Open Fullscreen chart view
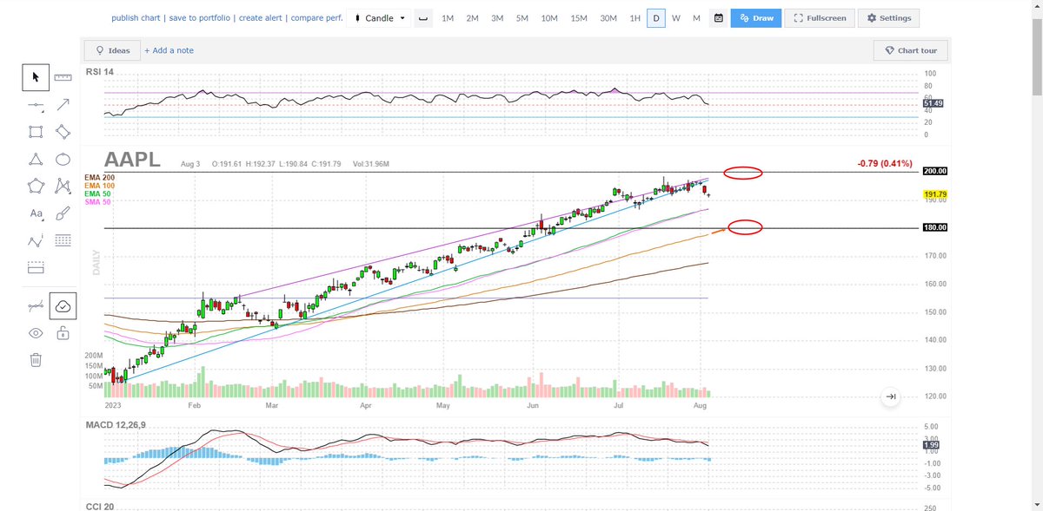Screen dimensions: 1043x511 point(819,18)
